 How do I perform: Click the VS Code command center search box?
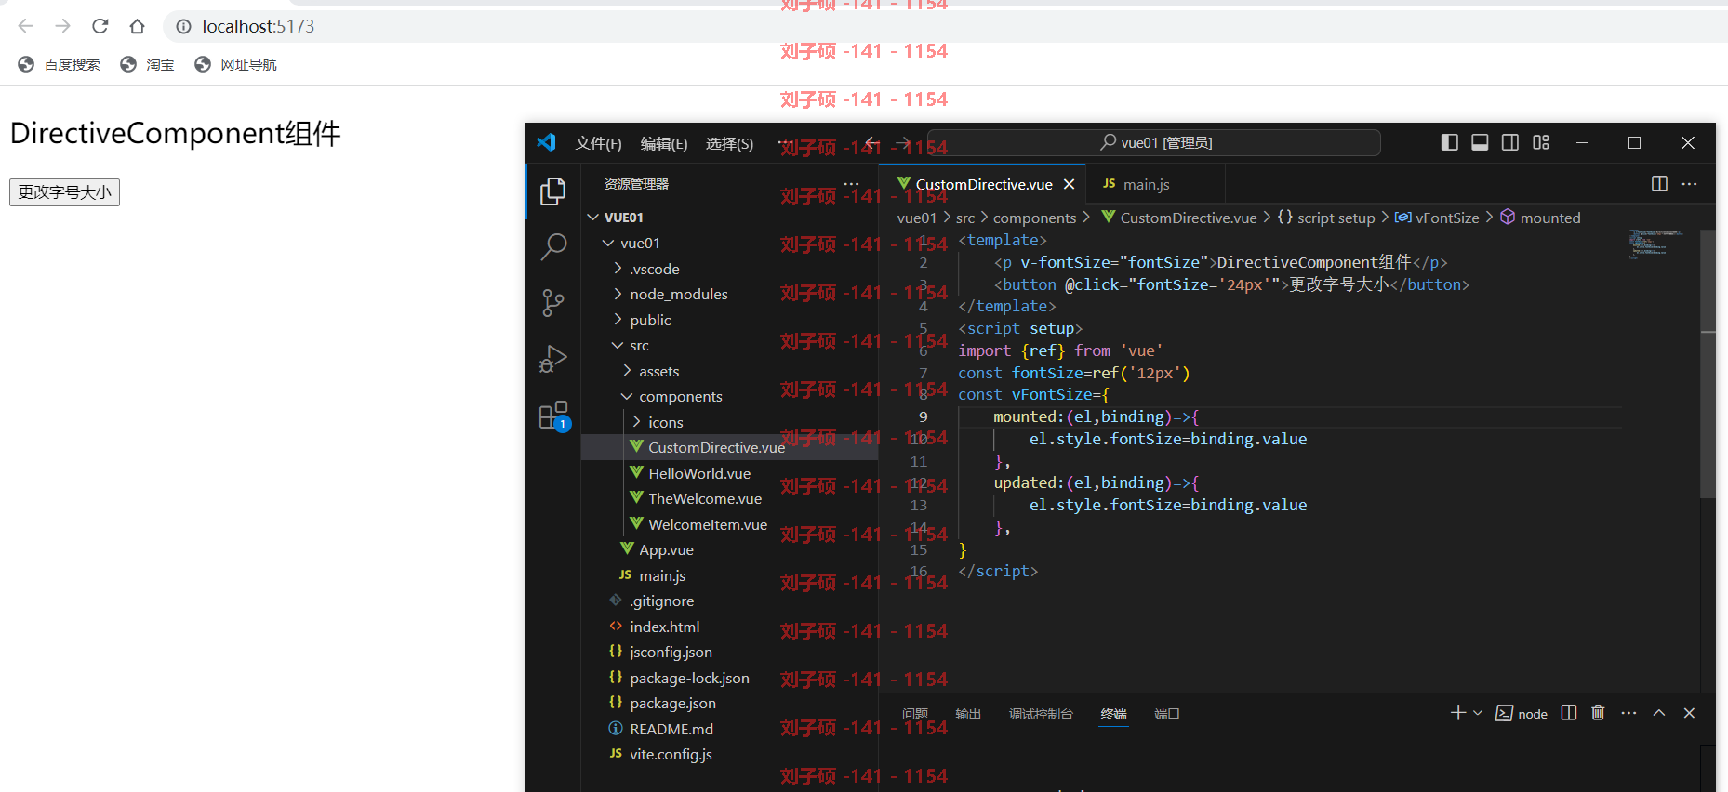(x=1154, y=142)
